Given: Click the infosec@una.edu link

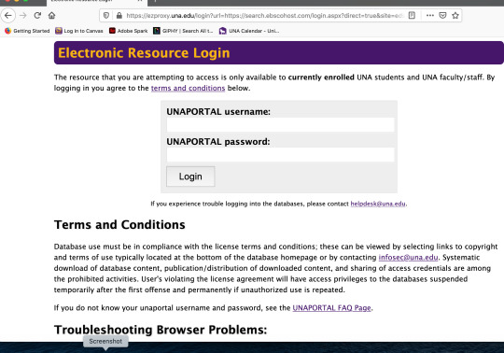Looking at the screenshot, I should tap(408, 258).
